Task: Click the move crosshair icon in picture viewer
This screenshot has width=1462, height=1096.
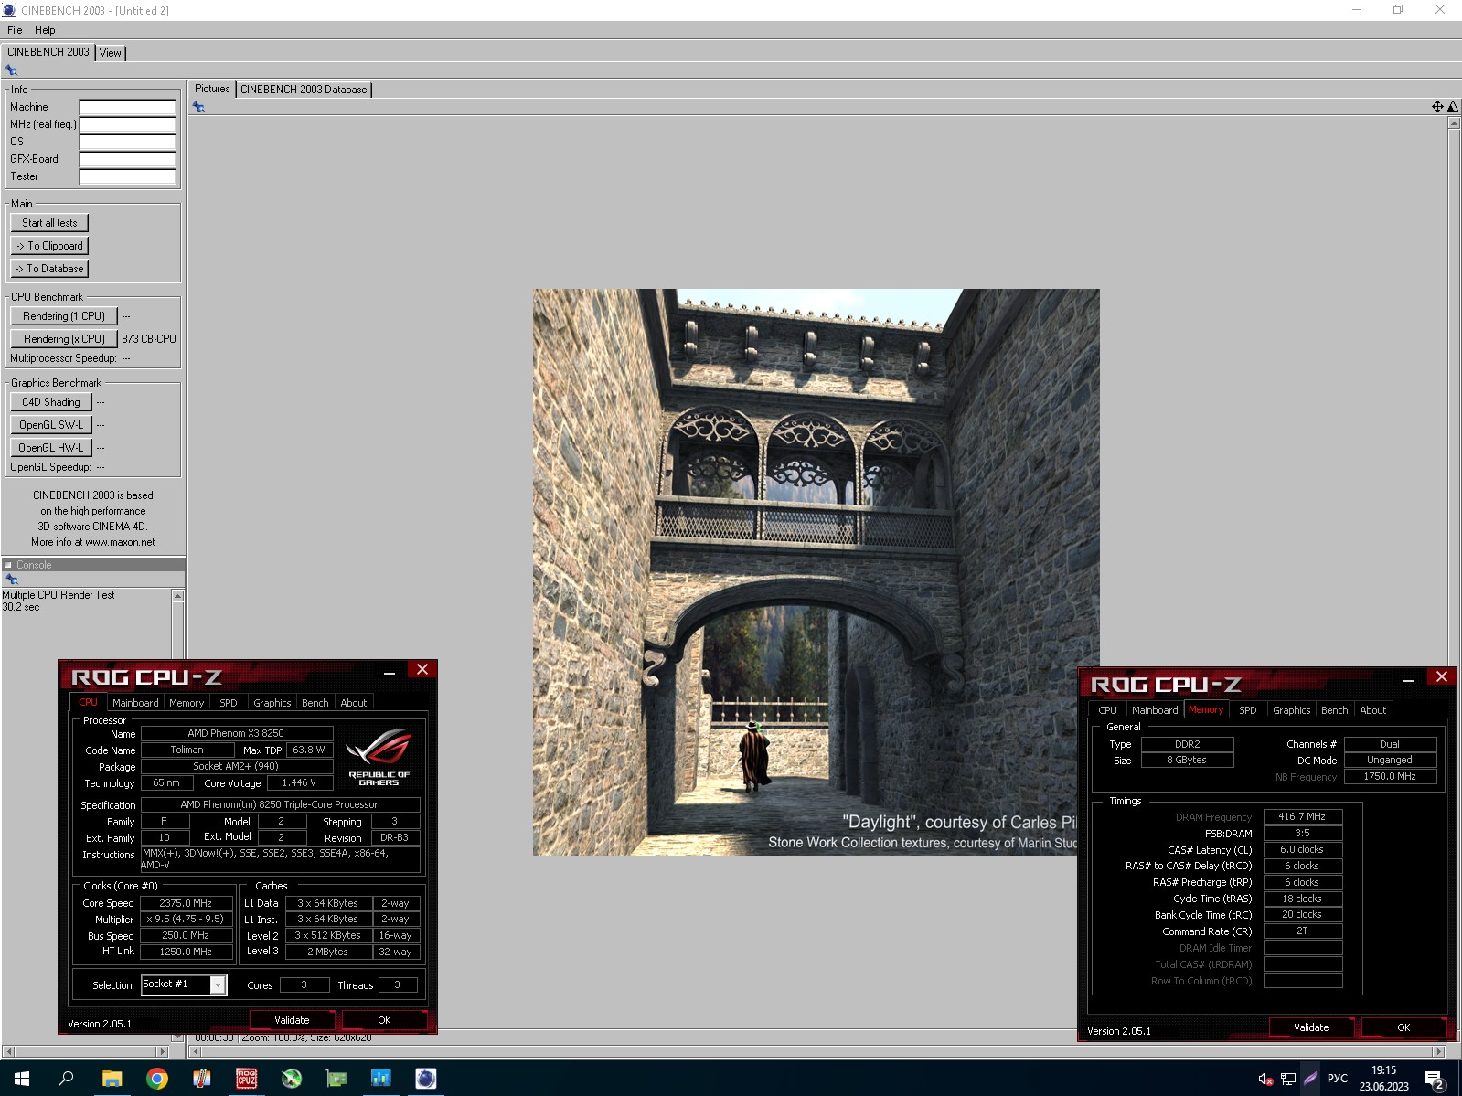Action: click(x=1437, y=107)
